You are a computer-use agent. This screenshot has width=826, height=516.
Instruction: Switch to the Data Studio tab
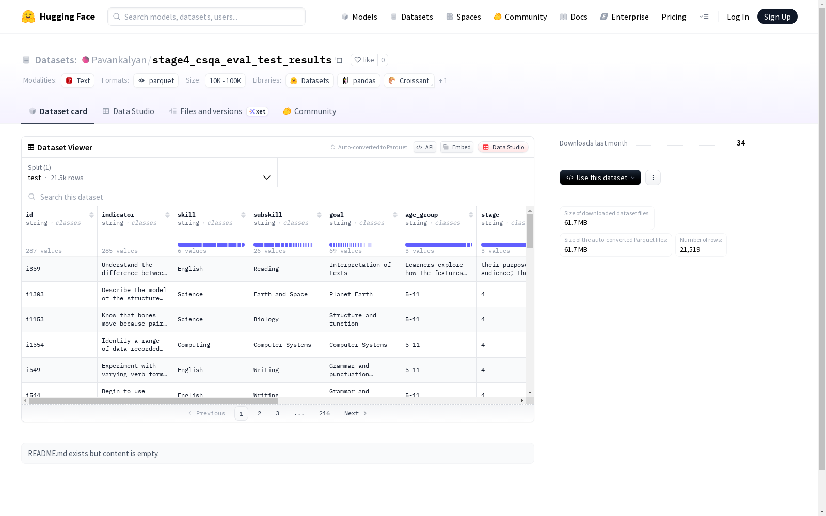coord(129,111)
